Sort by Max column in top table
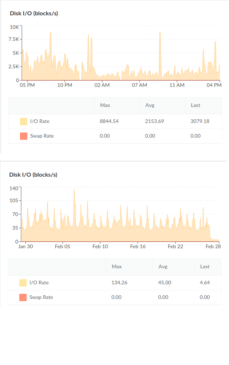229x365 pixels. point(105,105)
